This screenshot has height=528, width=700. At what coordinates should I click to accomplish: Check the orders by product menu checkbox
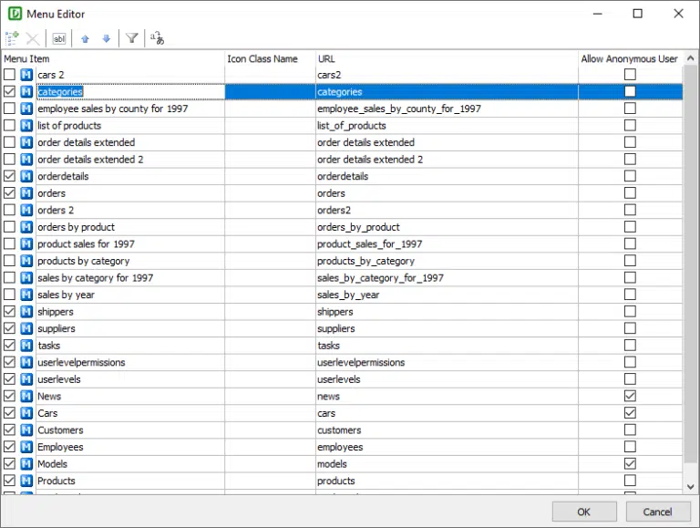(9, 227)
